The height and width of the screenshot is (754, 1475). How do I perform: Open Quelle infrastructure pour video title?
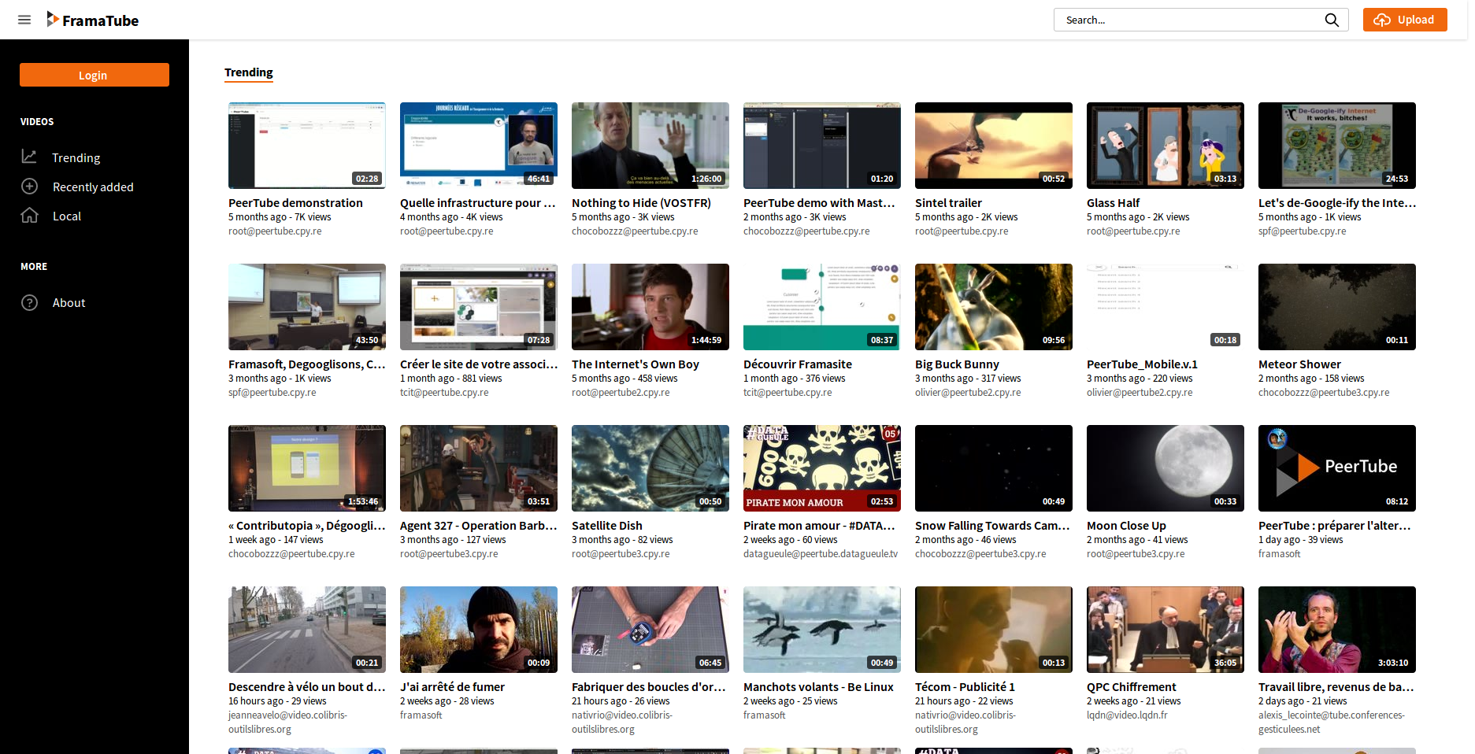pos(478,203)
